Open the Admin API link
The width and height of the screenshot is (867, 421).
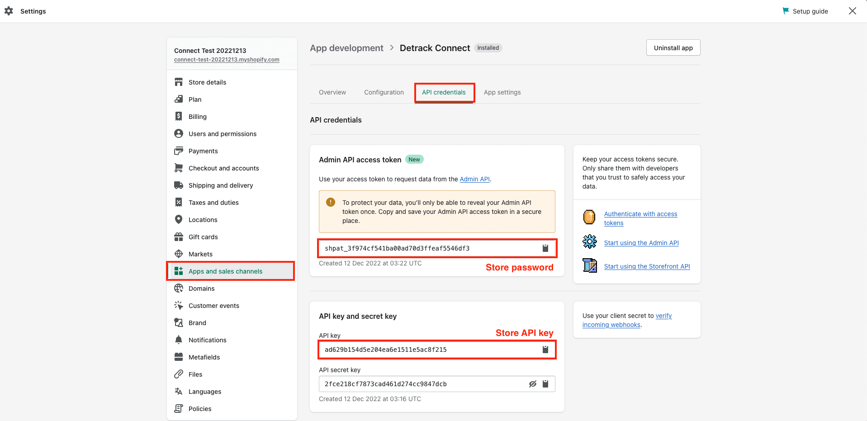pos(475,179)
